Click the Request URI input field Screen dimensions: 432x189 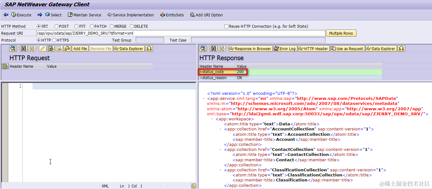180,33
